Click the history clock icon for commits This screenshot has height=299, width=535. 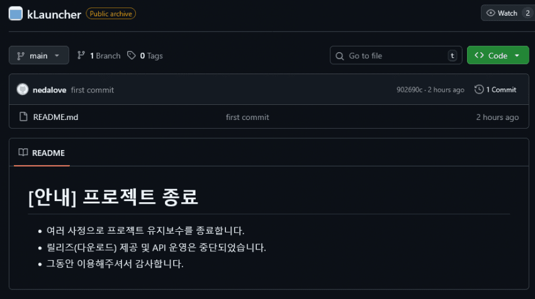[x=479, y=90]
